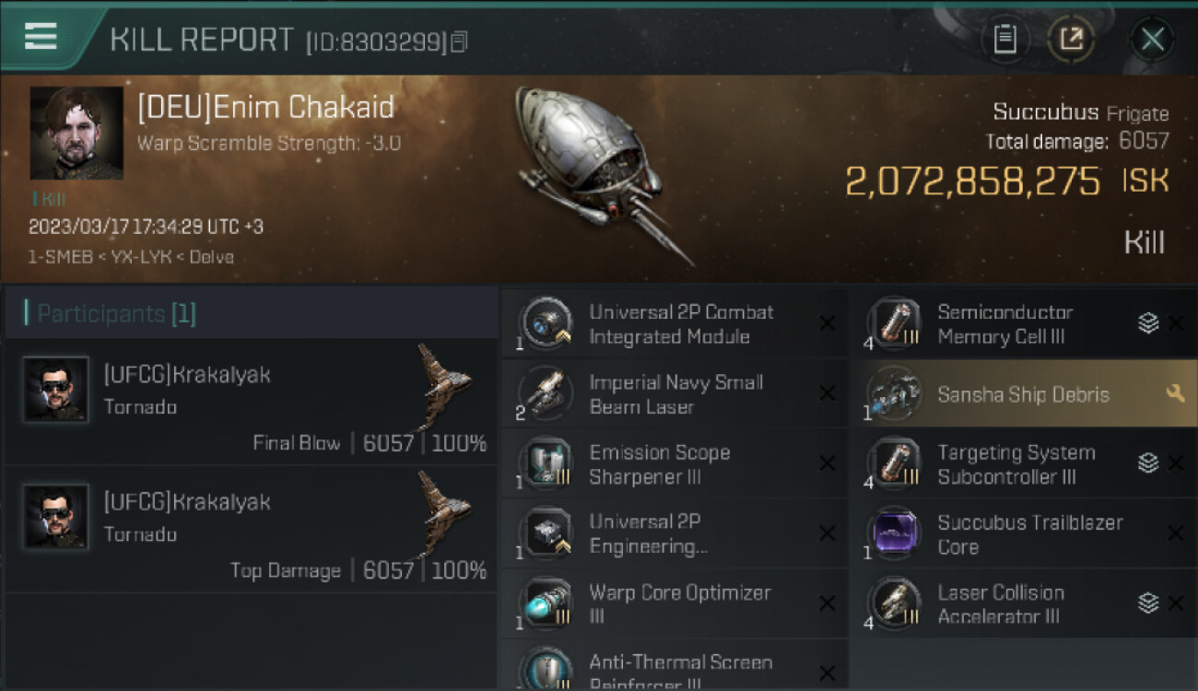Select the Top Damage Krakalyak entry
The width and height of the screenshot is (1198, 691).
click(251, 529)
